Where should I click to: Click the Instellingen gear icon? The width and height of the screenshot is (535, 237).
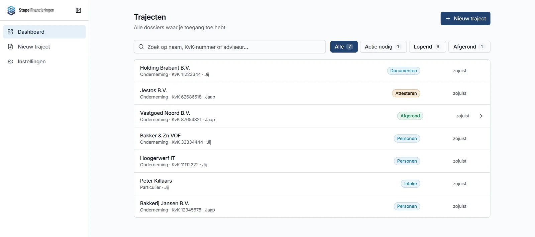pyautogui.click(x=10, y=61)
